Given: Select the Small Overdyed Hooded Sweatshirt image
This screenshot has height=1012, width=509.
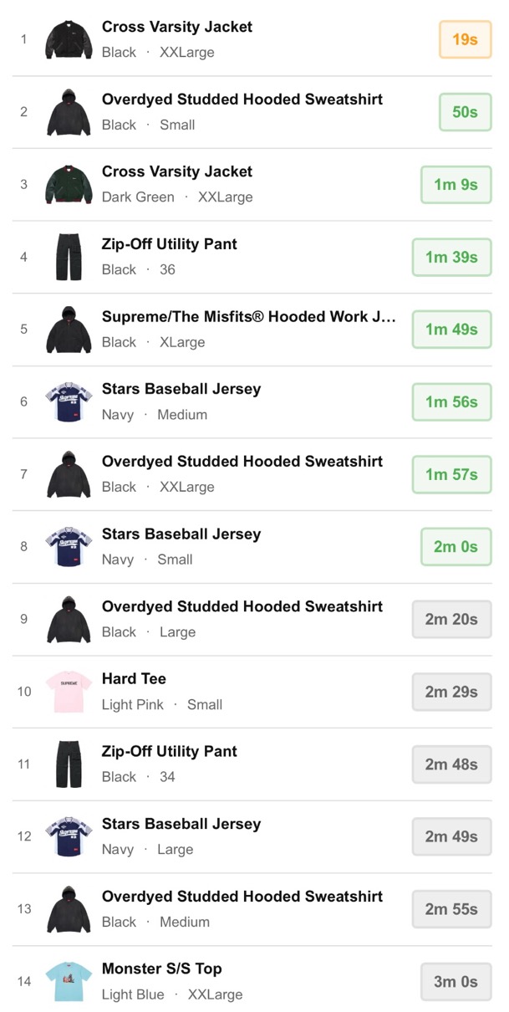Looking at the screenshot, I should [69, 112].
